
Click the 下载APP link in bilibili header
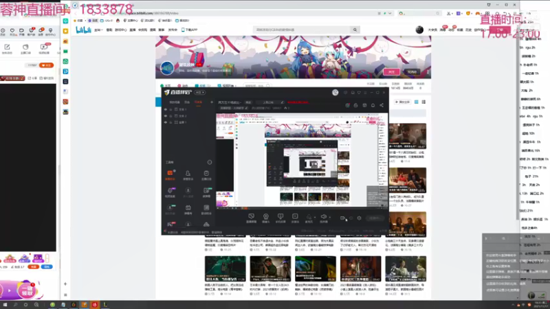tap(190, 30)
